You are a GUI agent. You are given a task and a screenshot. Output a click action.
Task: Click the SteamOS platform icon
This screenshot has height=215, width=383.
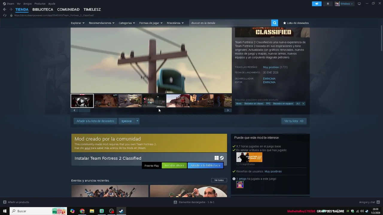[222, 158]
